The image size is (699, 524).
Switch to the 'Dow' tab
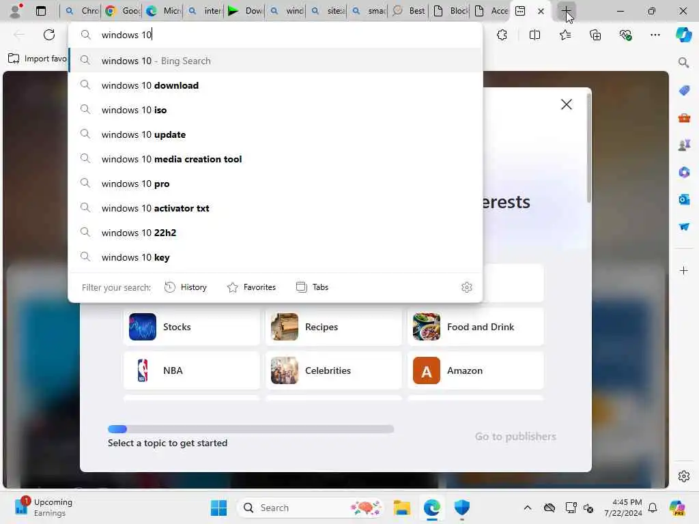tap(246, 11)
